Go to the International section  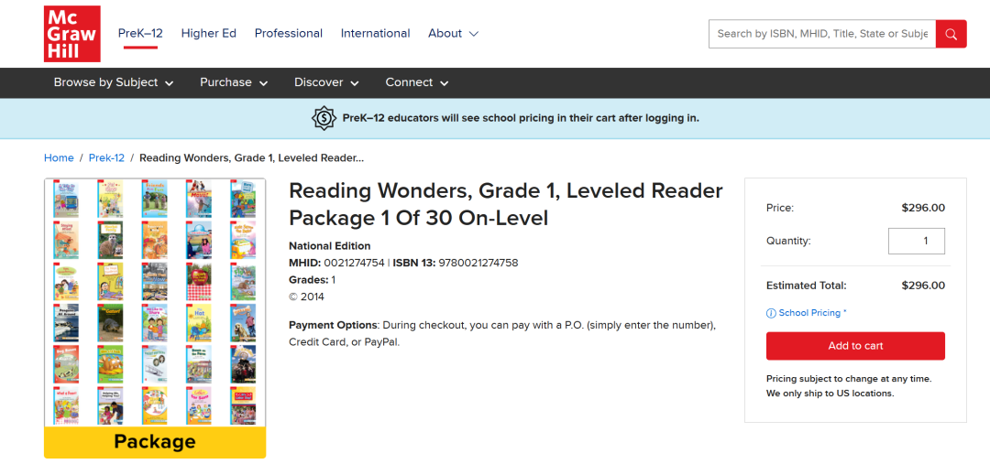click(x=375, y=33)
